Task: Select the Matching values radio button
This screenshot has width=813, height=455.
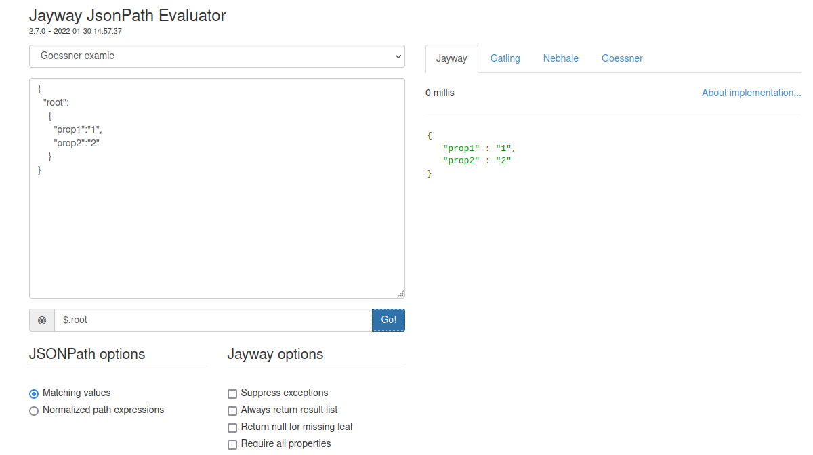Action: point(34,393)
